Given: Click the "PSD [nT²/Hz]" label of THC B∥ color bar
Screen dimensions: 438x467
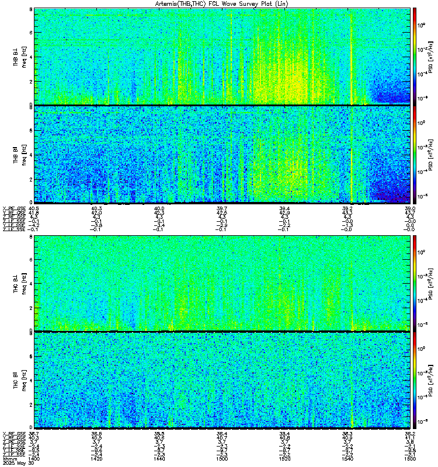Looking at the screenshot, I should (430, 380).
